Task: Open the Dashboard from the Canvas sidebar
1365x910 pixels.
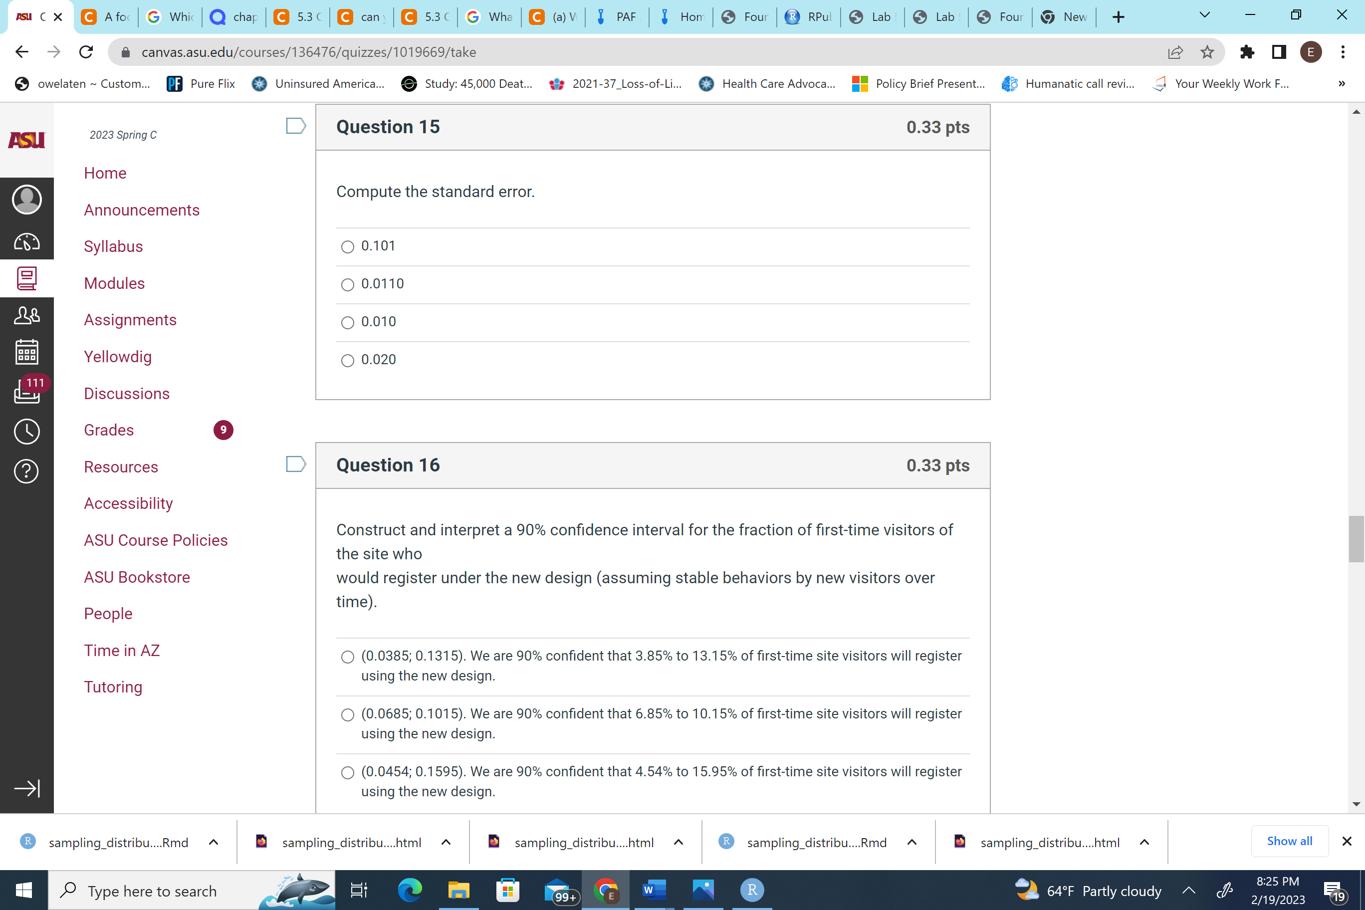Action: [27, 242]
